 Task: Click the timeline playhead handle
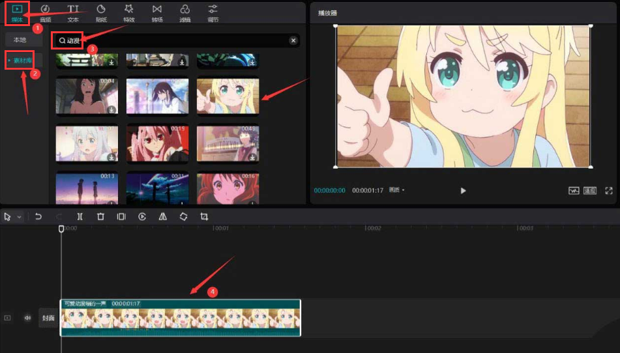[61, 229]
